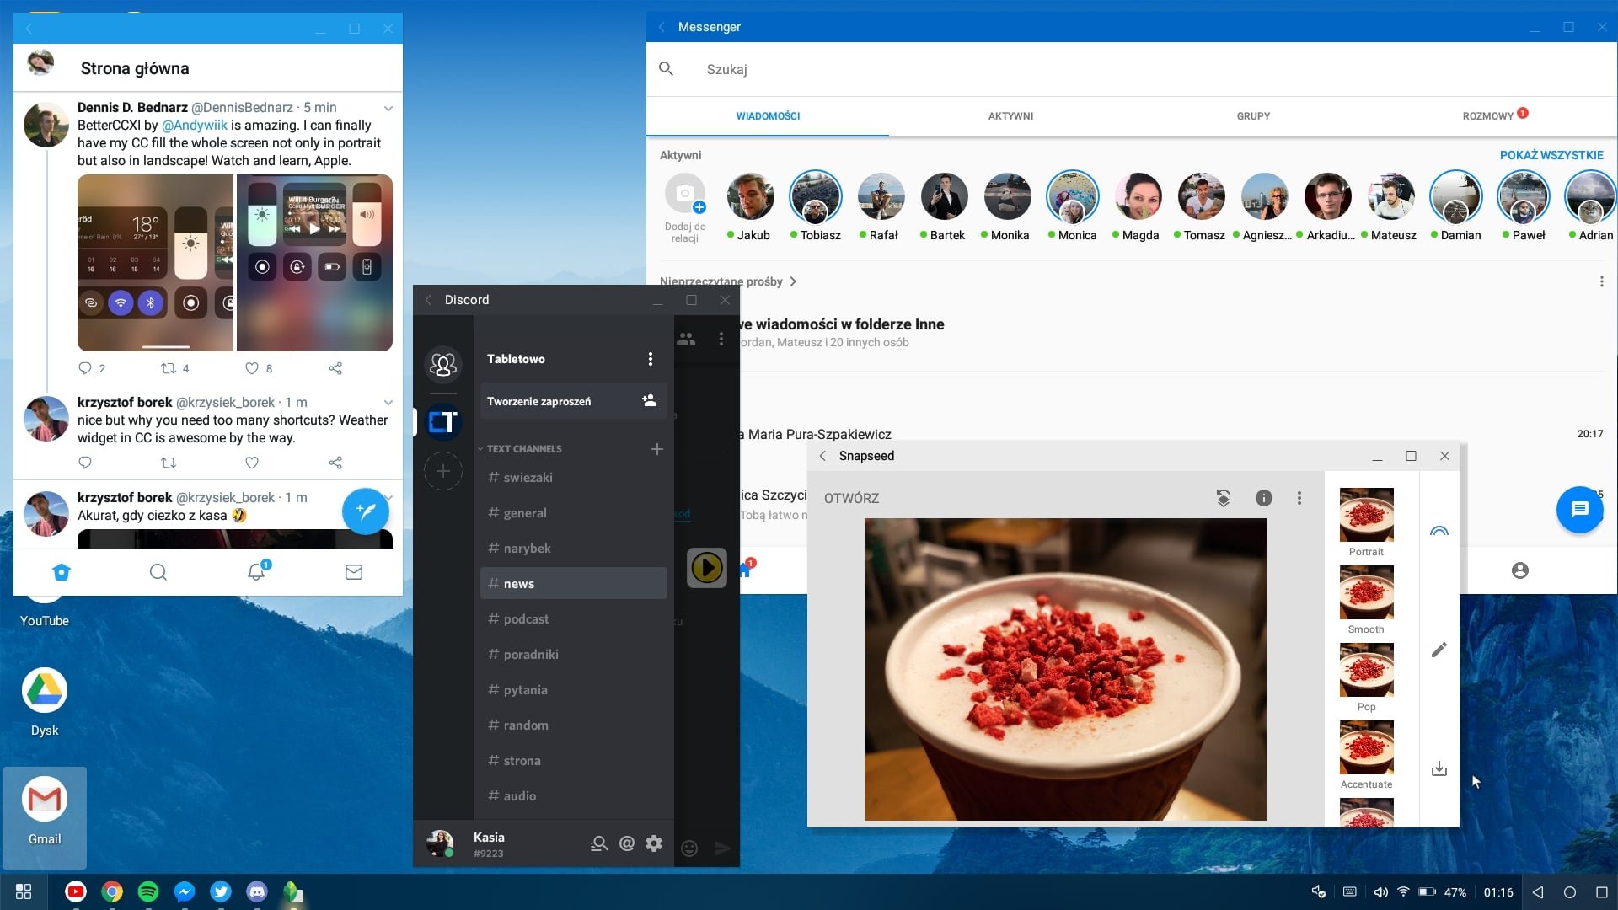
Task: Open Snapseed export download icon
Action: point(1439,768)
